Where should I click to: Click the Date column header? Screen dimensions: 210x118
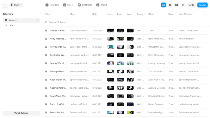pyautogui.click(x=95, y=14)
